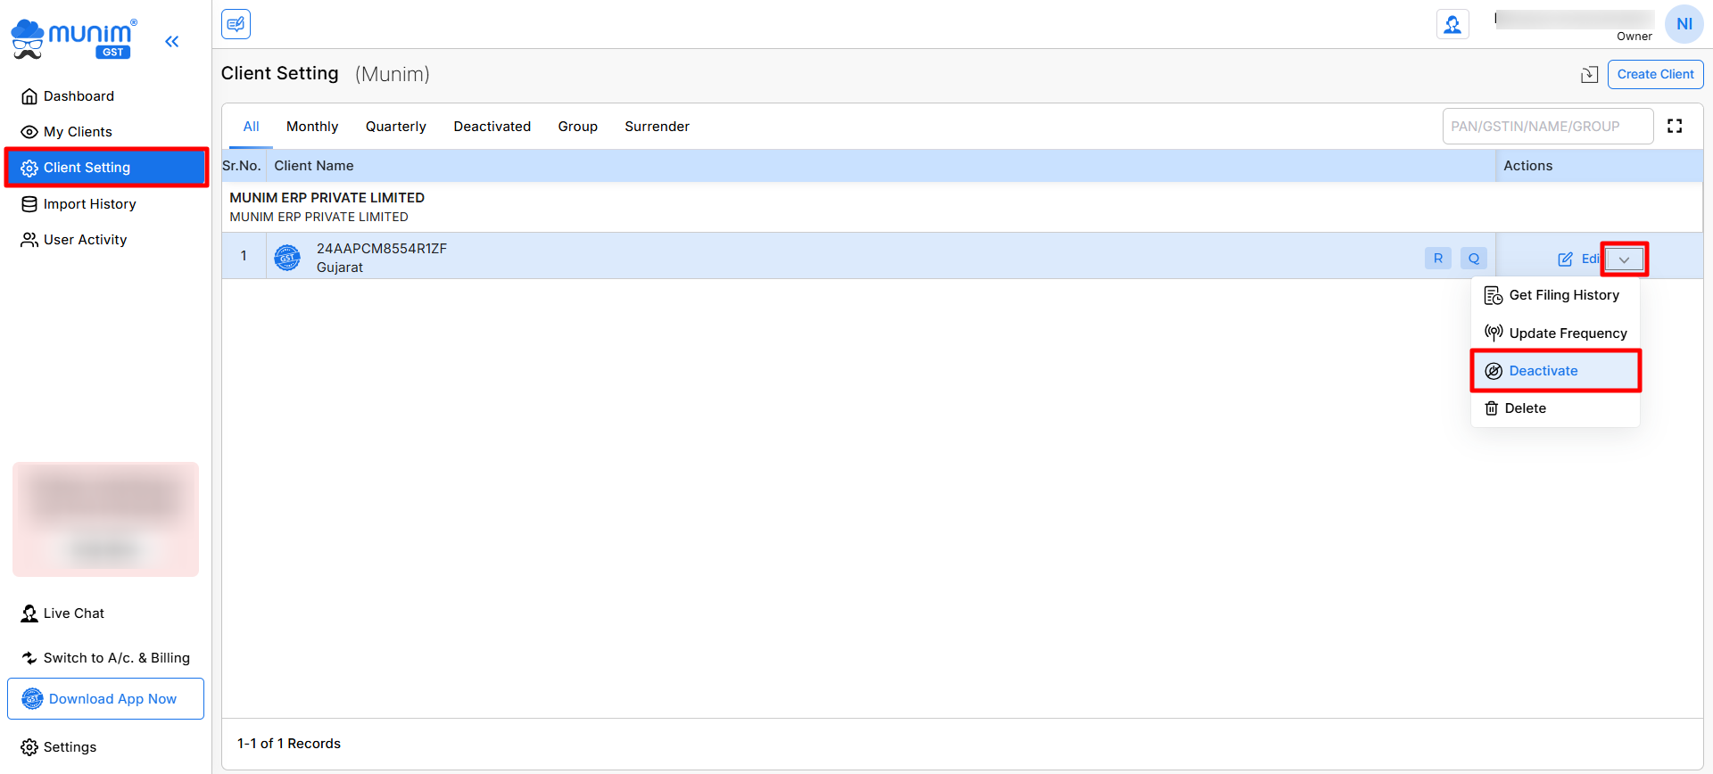Switch to the Quarterly tab
The image size is (1713, 774).
[x=395, y=127]
